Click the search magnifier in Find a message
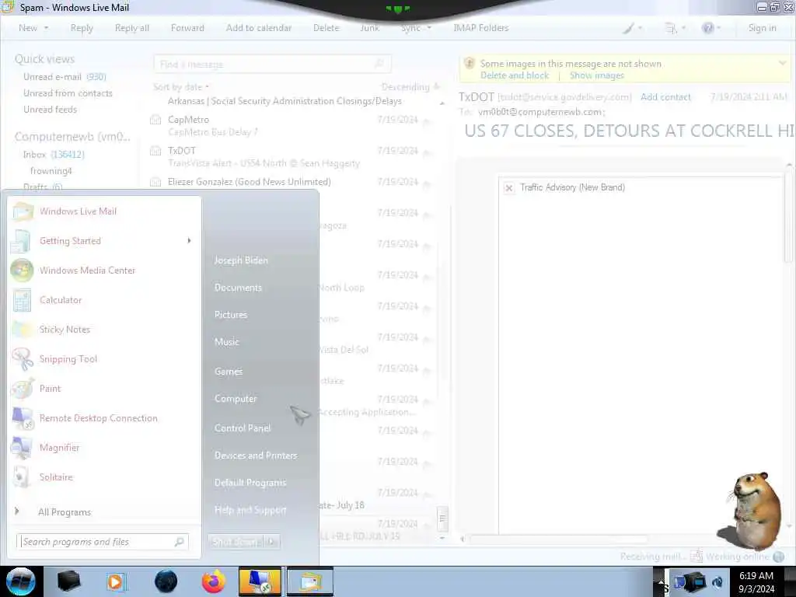This screenshot has height=597, width=796. [x=379, y=64]
